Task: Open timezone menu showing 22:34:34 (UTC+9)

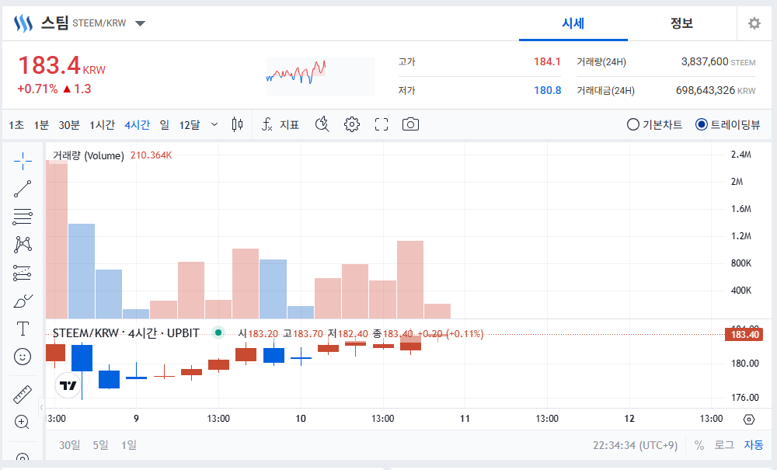Action: [636, 445]
